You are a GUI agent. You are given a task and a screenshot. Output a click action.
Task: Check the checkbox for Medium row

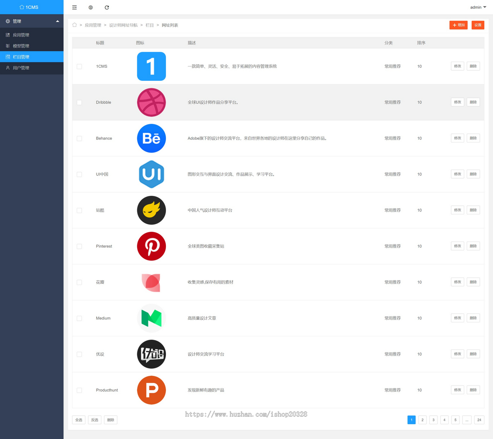point(79,318)
